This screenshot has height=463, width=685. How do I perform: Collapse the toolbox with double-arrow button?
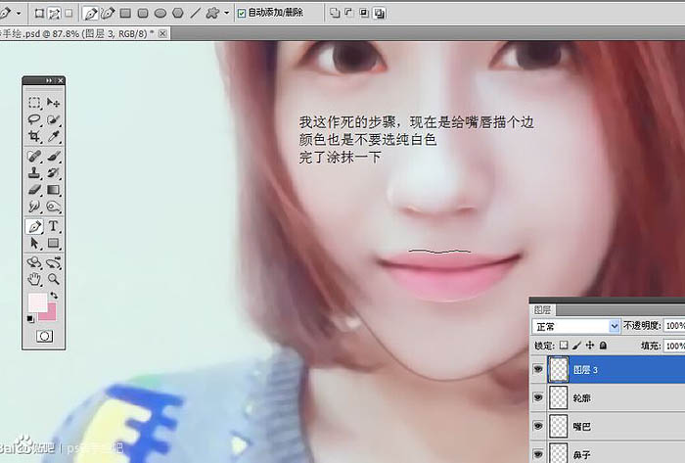(x=49, y=81)
